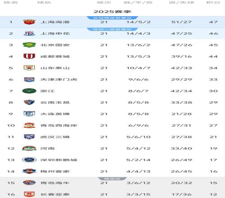The height and width of the screenshot is (198, 225).
Task: Open the 青岛西海岸 team row
Action: click(x=112, y=125)
